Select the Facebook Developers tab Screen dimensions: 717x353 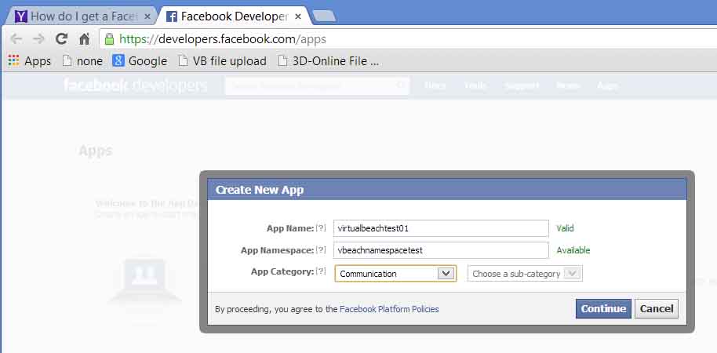pos(226,16)
